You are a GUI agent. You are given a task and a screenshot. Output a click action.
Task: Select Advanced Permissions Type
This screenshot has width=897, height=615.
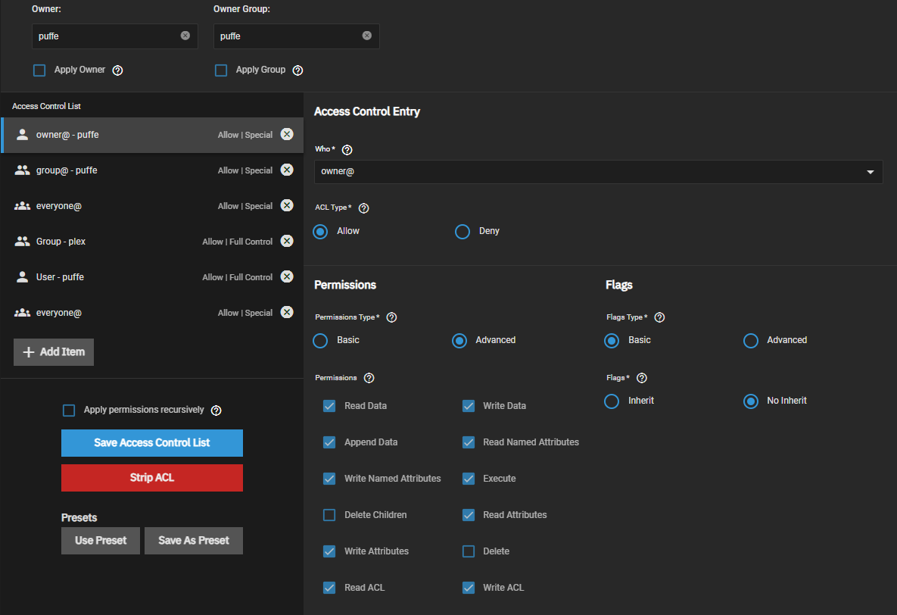[x=459, y=341]
